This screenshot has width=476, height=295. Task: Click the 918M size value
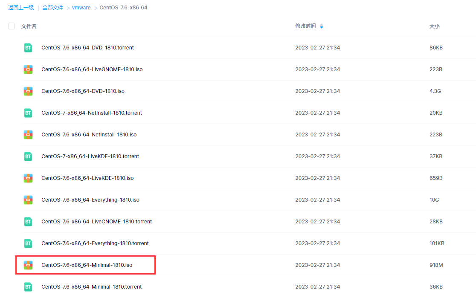[436, 265]
